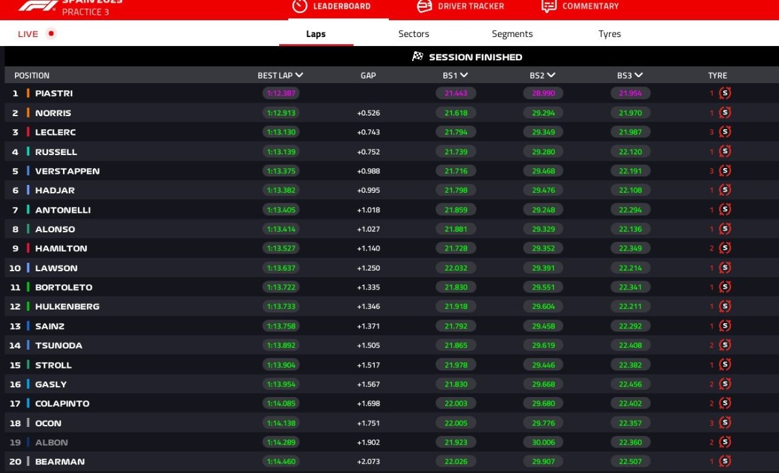The image size is (779, 473).
Task: Expand the BS1 column dropdown arrow
Action: 464,75
